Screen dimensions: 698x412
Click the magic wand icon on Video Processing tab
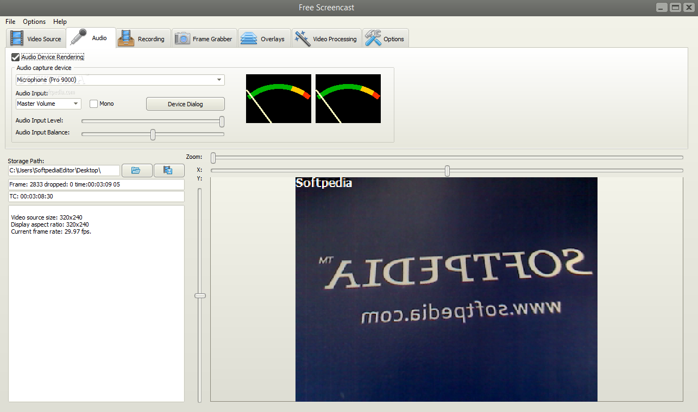[302, 38]
